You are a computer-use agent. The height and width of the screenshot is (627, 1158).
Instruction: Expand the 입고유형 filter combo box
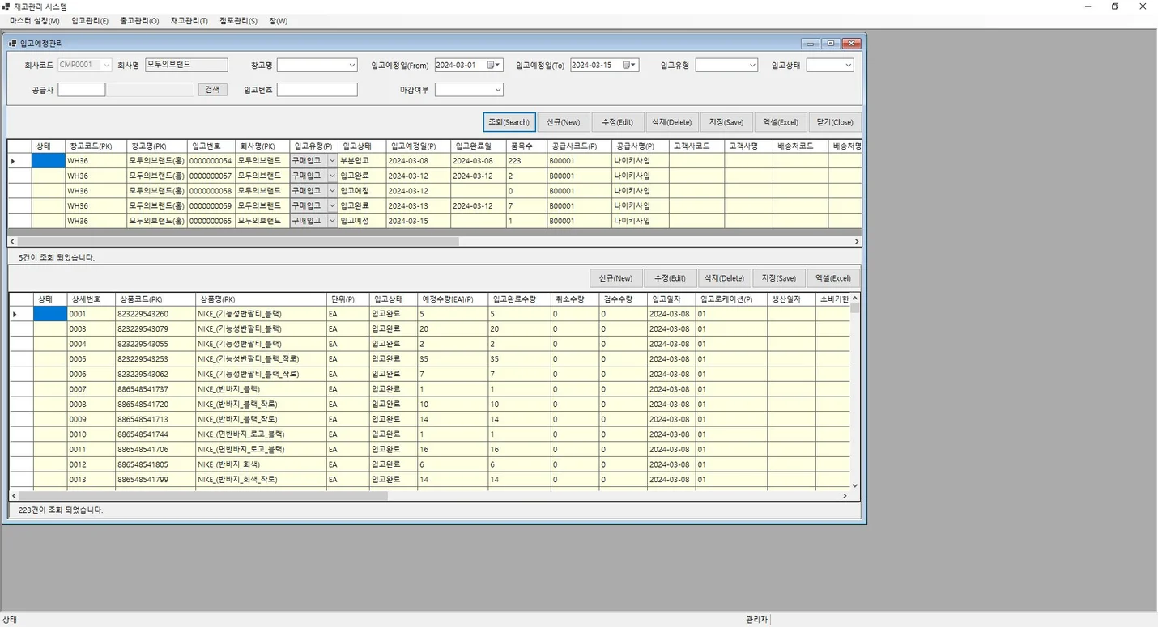click(x=752, y=65)
